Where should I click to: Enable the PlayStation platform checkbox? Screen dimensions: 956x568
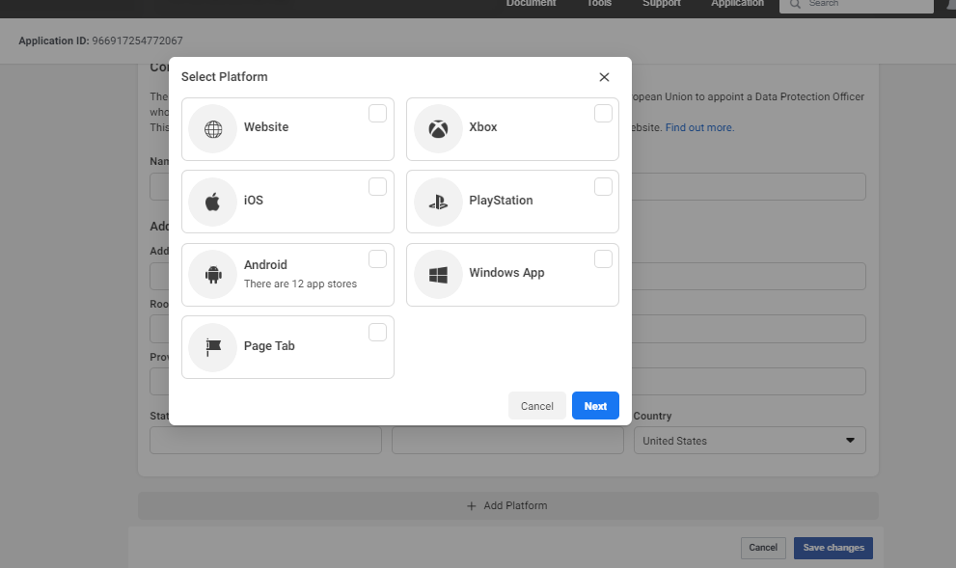[x=603, y=187]
